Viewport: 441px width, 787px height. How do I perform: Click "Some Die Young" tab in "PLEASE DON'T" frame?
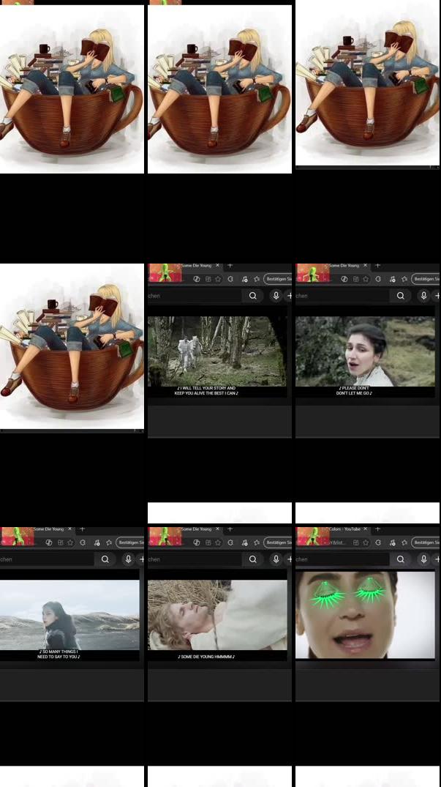344,266
